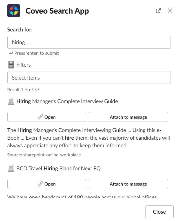Attach Hiring Manager's guide to message
This screenshot has width=179, height=221.
pyautogui.click(x=128, y=117)
